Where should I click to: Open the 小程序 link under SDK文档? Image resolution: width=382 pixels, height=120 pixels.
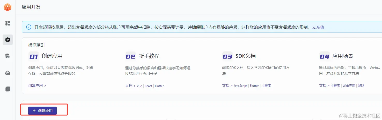[266, 86]
